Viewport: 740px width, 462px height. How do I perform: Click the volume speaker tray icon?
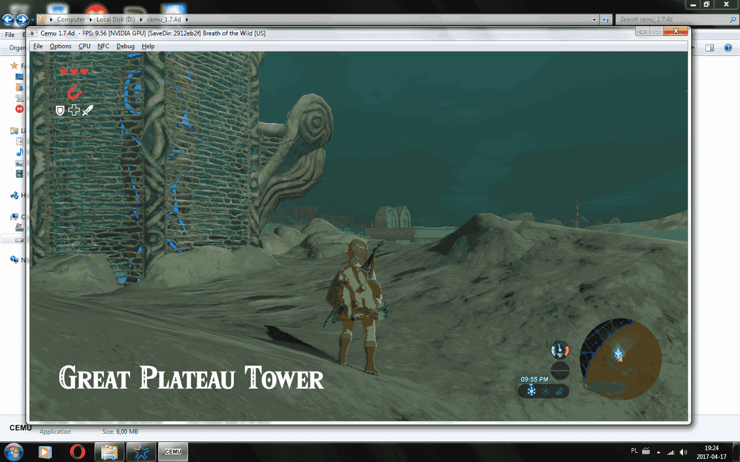[683, 452]
